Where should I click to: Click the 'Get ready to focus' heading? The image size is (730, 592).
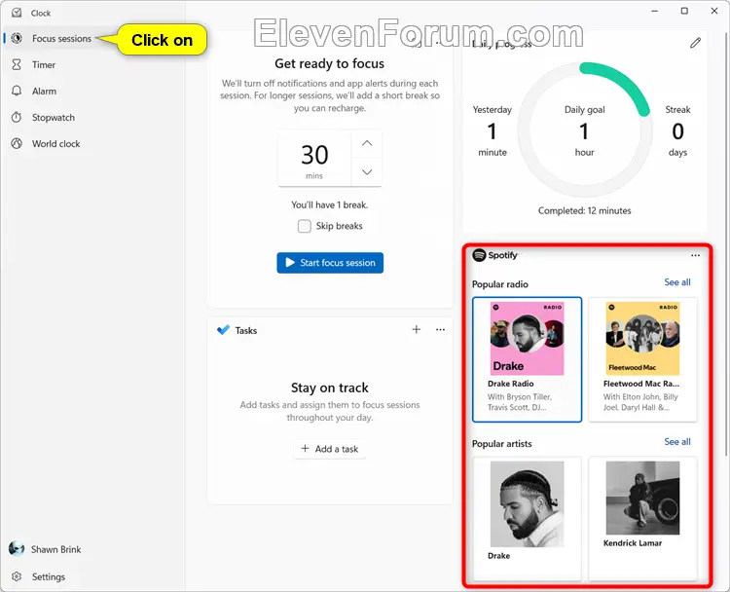[330, 63]
